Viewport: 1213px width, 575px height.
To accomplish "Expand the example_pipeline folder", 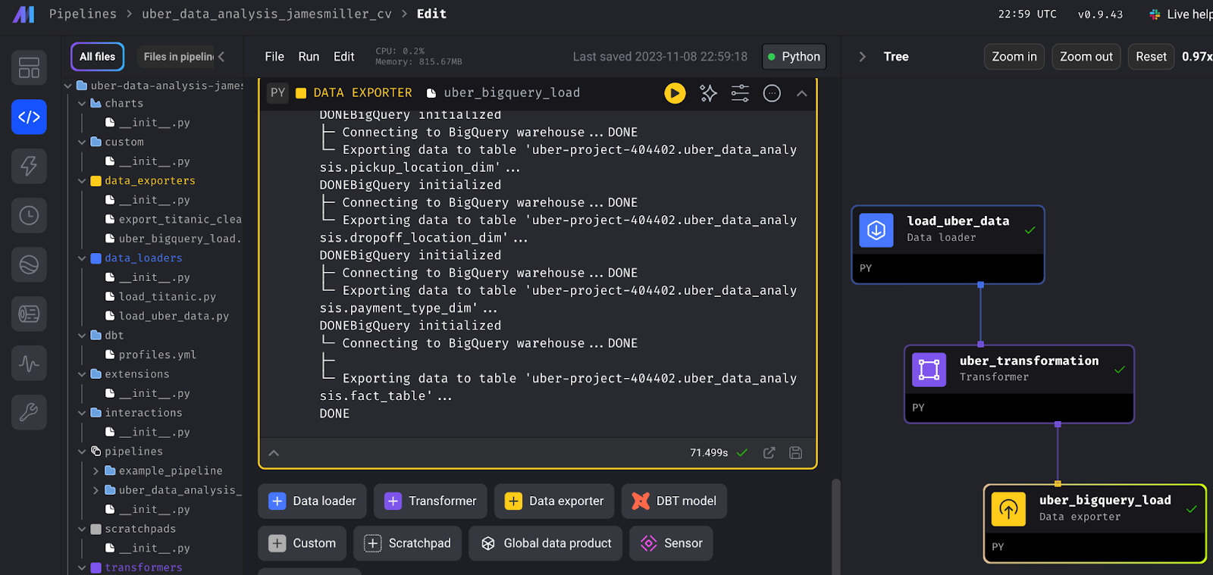I will click(x=96, y=471).
